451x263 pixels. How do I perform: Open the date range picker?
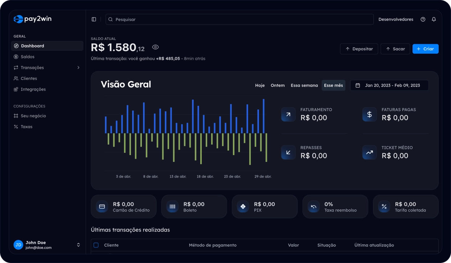tap(389, 85)
